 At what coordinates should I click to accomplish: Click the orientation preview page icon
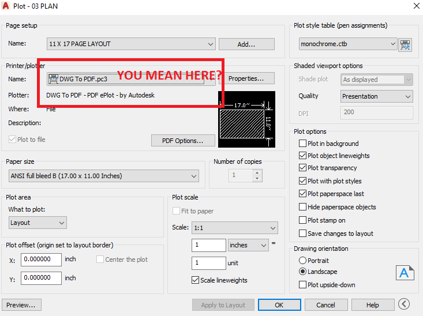[x=405, y=273]
